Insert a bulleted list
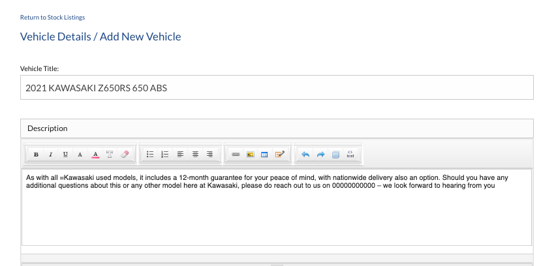 (x=150, y=155)
